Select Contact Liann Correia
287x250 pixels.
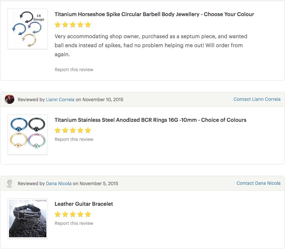click(x=257, y=99)
